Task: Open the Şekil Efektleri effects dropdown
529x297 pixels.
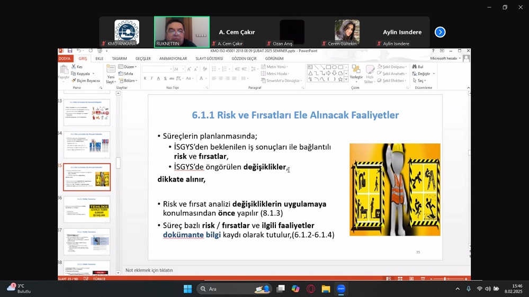Action: point(392,80)
